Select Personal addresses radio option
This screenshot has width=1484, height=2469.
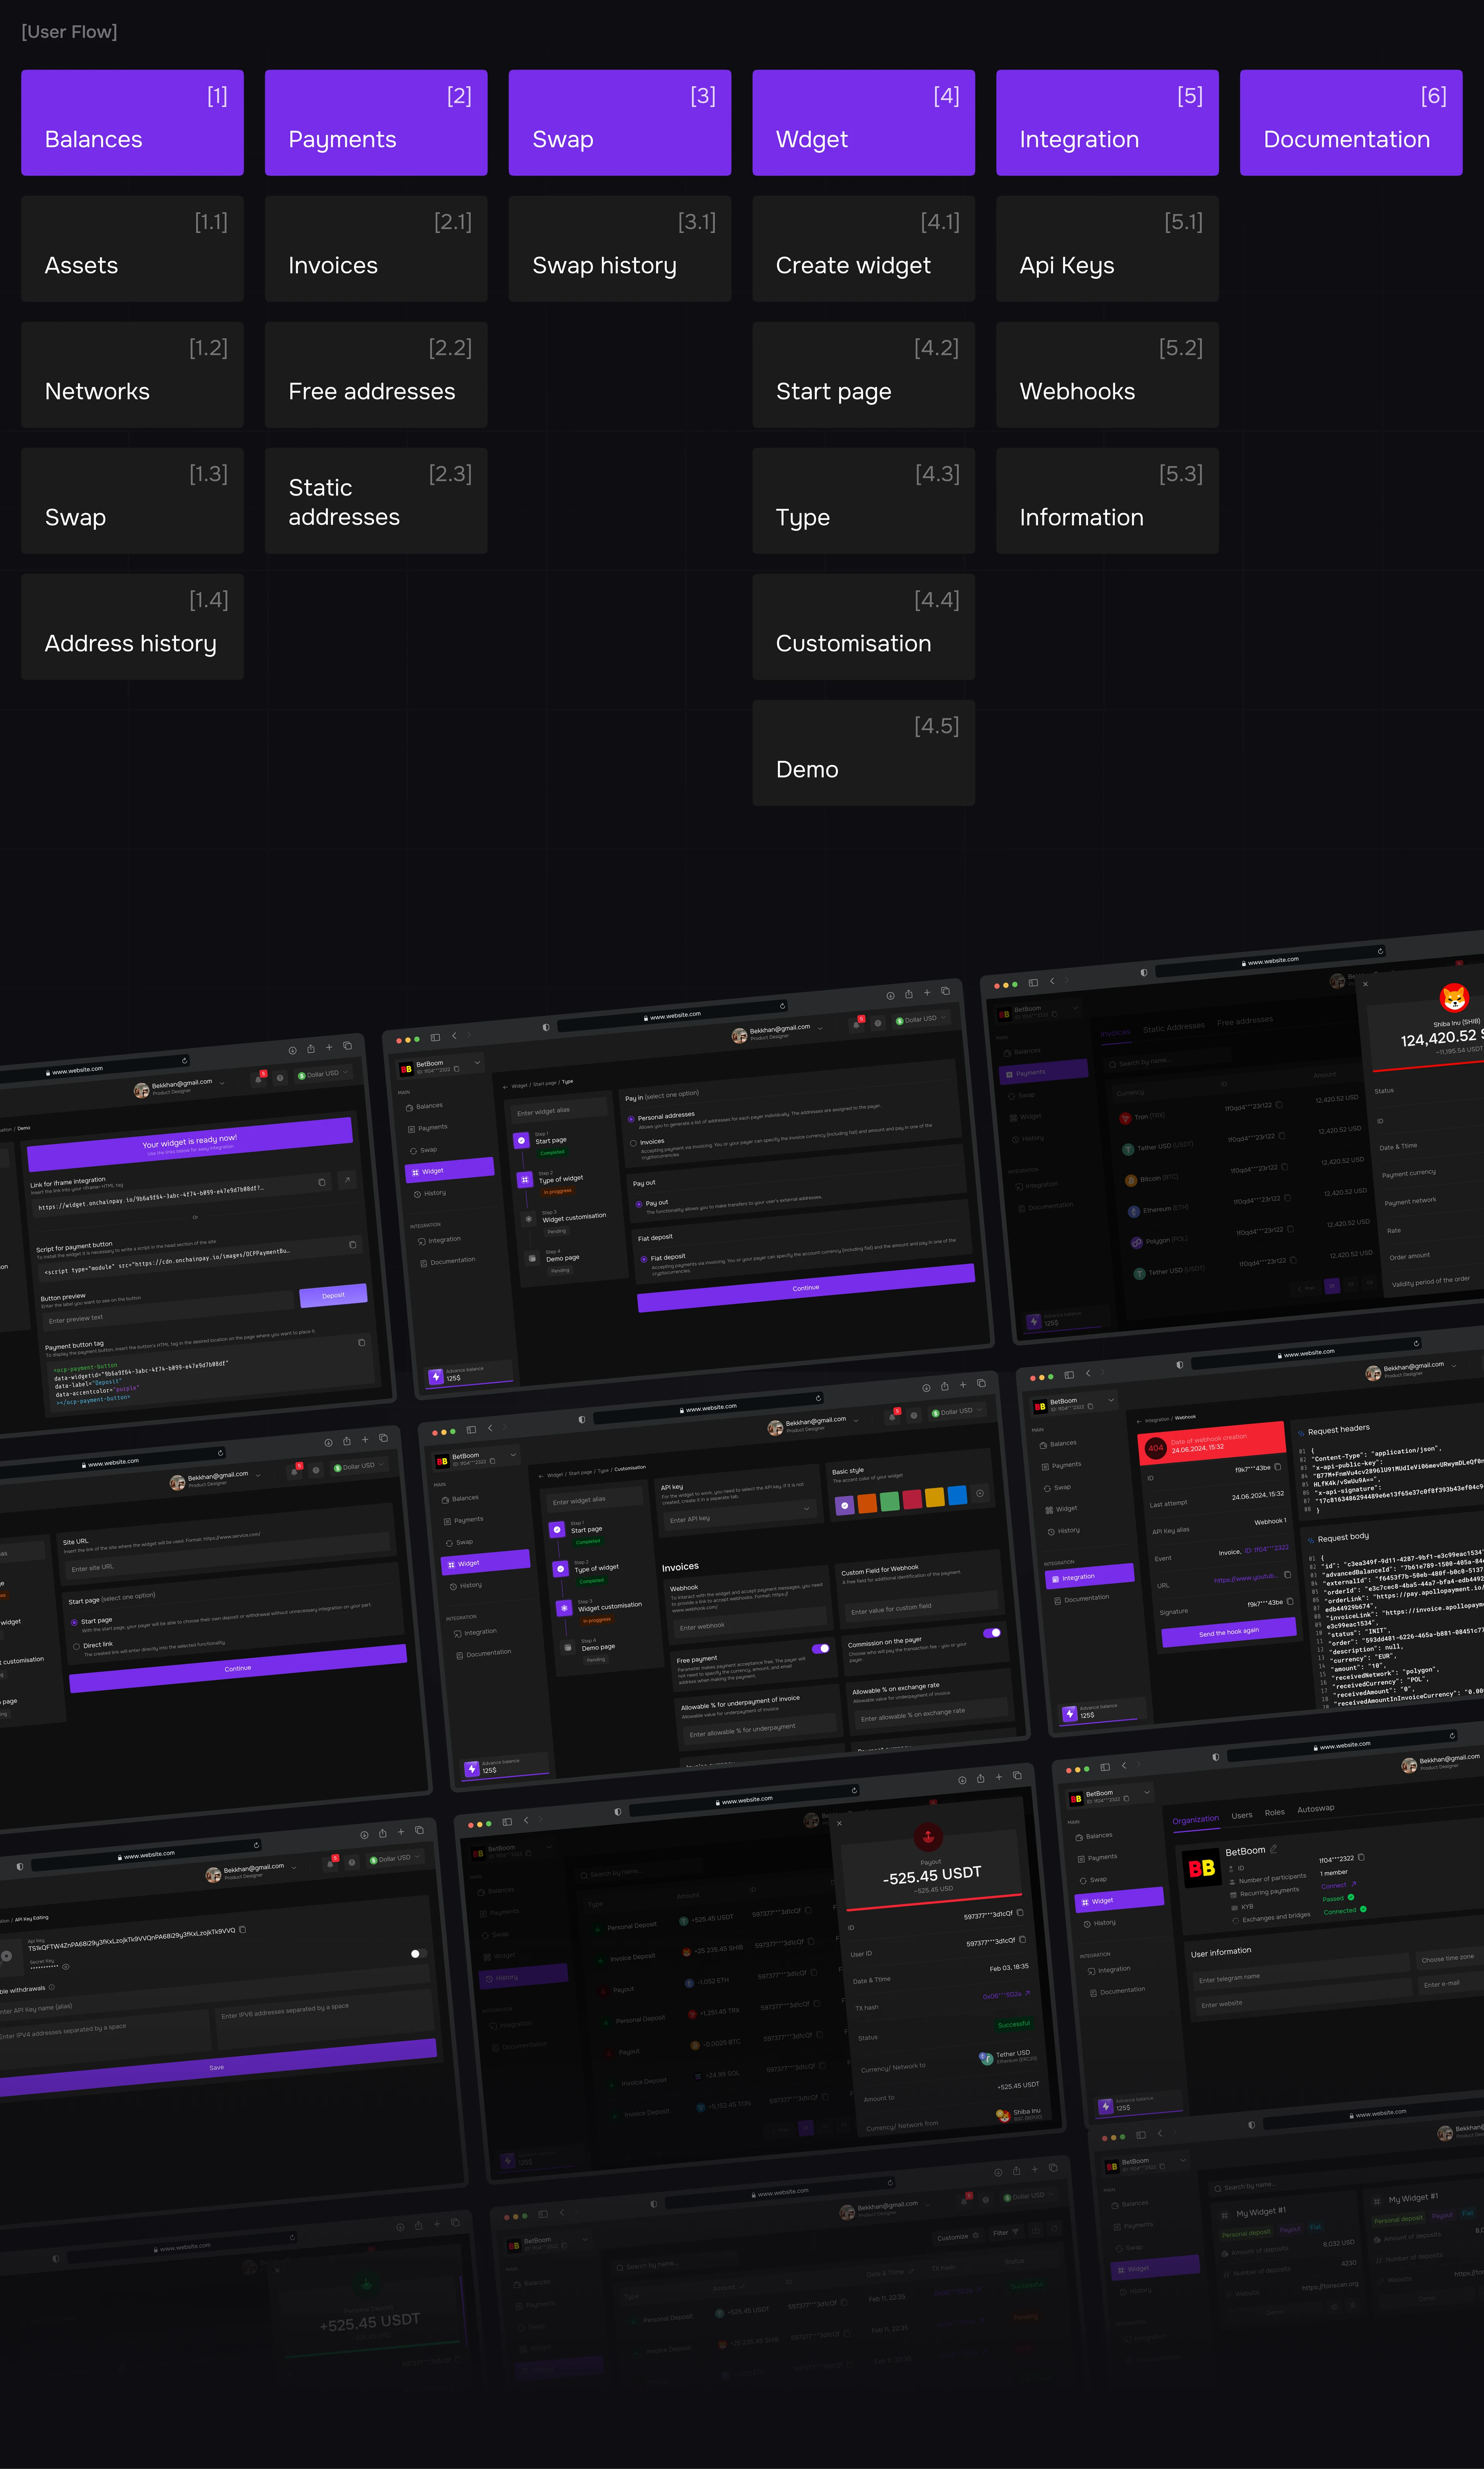pyautogui.click(x=631, y=1119)
